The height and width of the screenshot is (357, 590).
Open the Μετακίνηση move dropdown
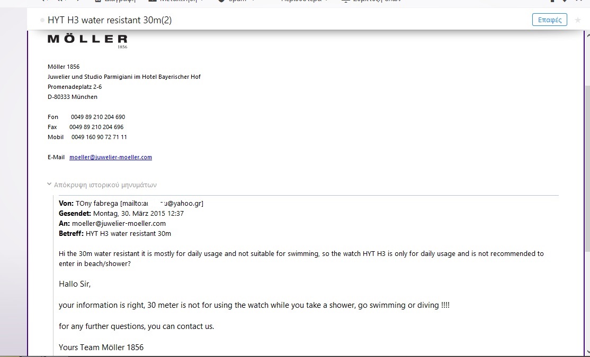click(x=177, y=1)
